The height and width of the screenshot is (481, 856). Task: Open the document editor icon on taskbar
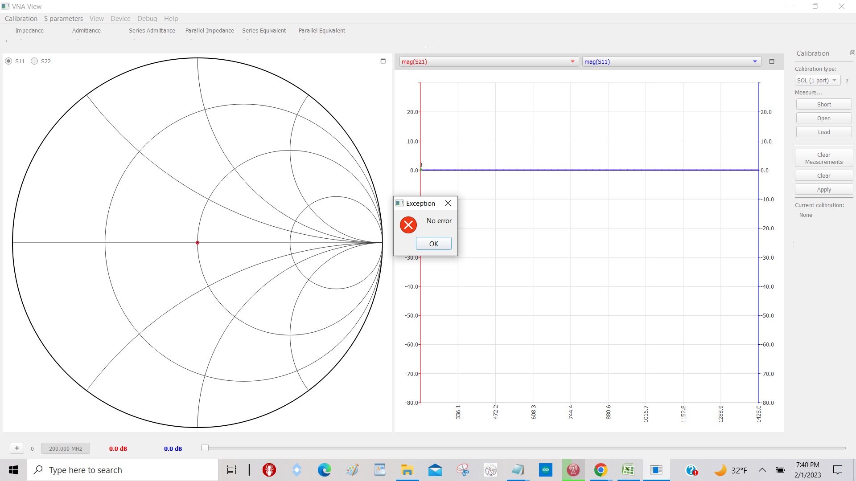380,470
